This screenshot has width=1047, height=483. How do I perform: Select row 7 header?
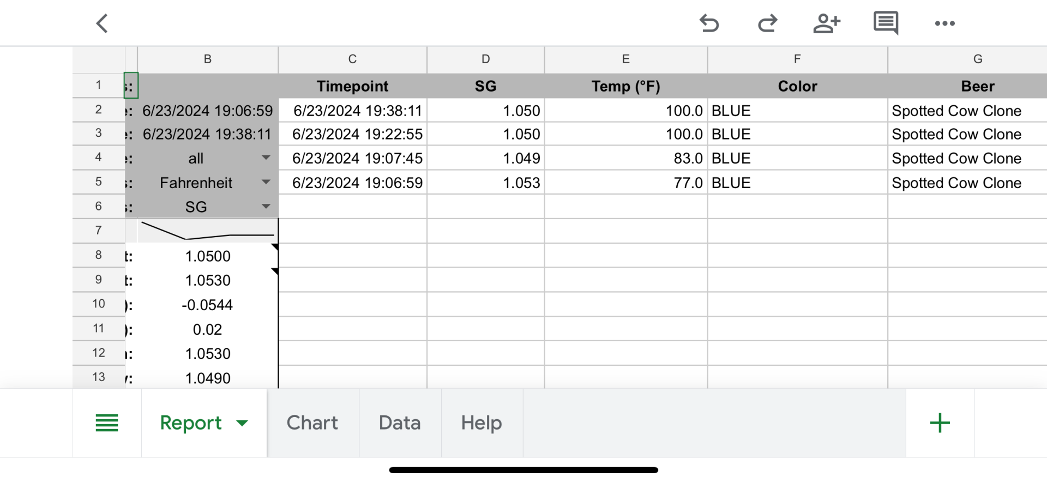click(x=98, y=231)
